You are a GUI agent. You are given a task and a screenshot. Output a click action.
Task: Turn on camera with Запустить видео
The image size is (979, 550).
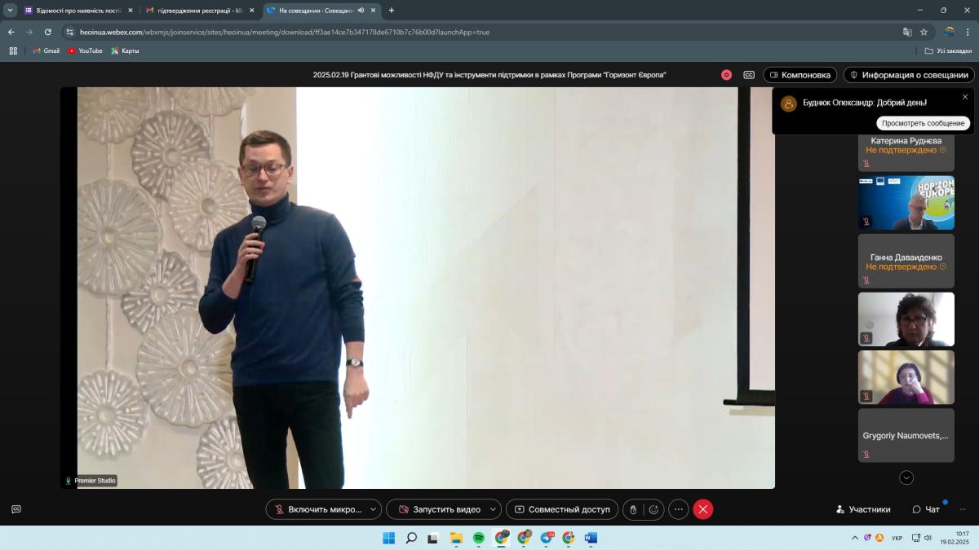pyautogui.click(x=438, y=509)
